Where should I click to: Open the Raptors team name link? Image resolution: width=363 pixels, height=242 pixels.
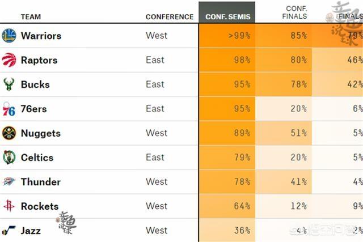[39, 60]
